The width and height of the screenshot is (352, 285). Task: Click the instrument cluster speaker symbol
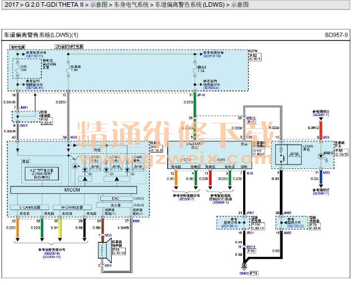[105, 250]
